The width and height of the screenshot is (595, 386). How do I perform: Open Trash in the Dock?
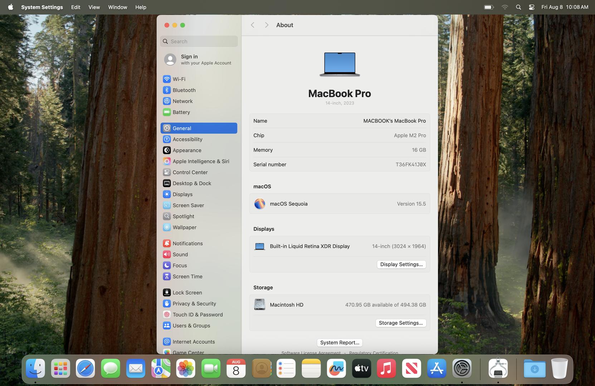tap(560, 368)
